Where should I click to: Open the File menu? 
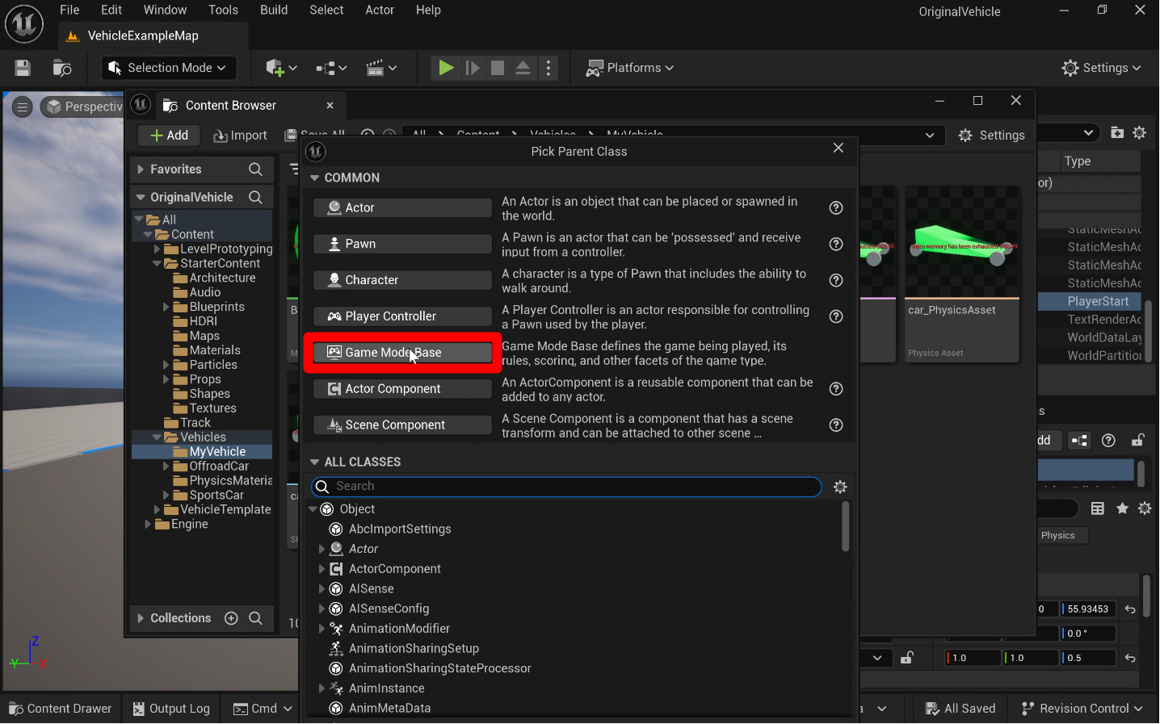[x=69, y=10]
